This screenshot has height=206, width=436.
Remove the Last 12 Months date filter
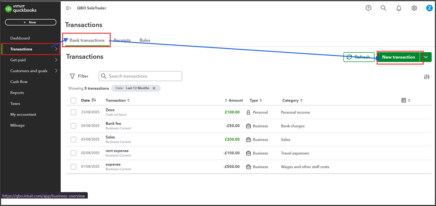(154, 88)
